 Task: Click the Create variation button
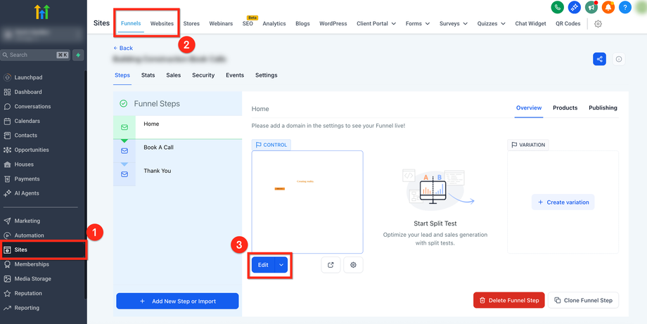[563, 202]
